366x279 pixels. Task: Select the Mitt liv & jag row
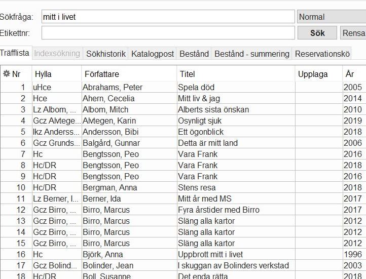pos(183,98)
